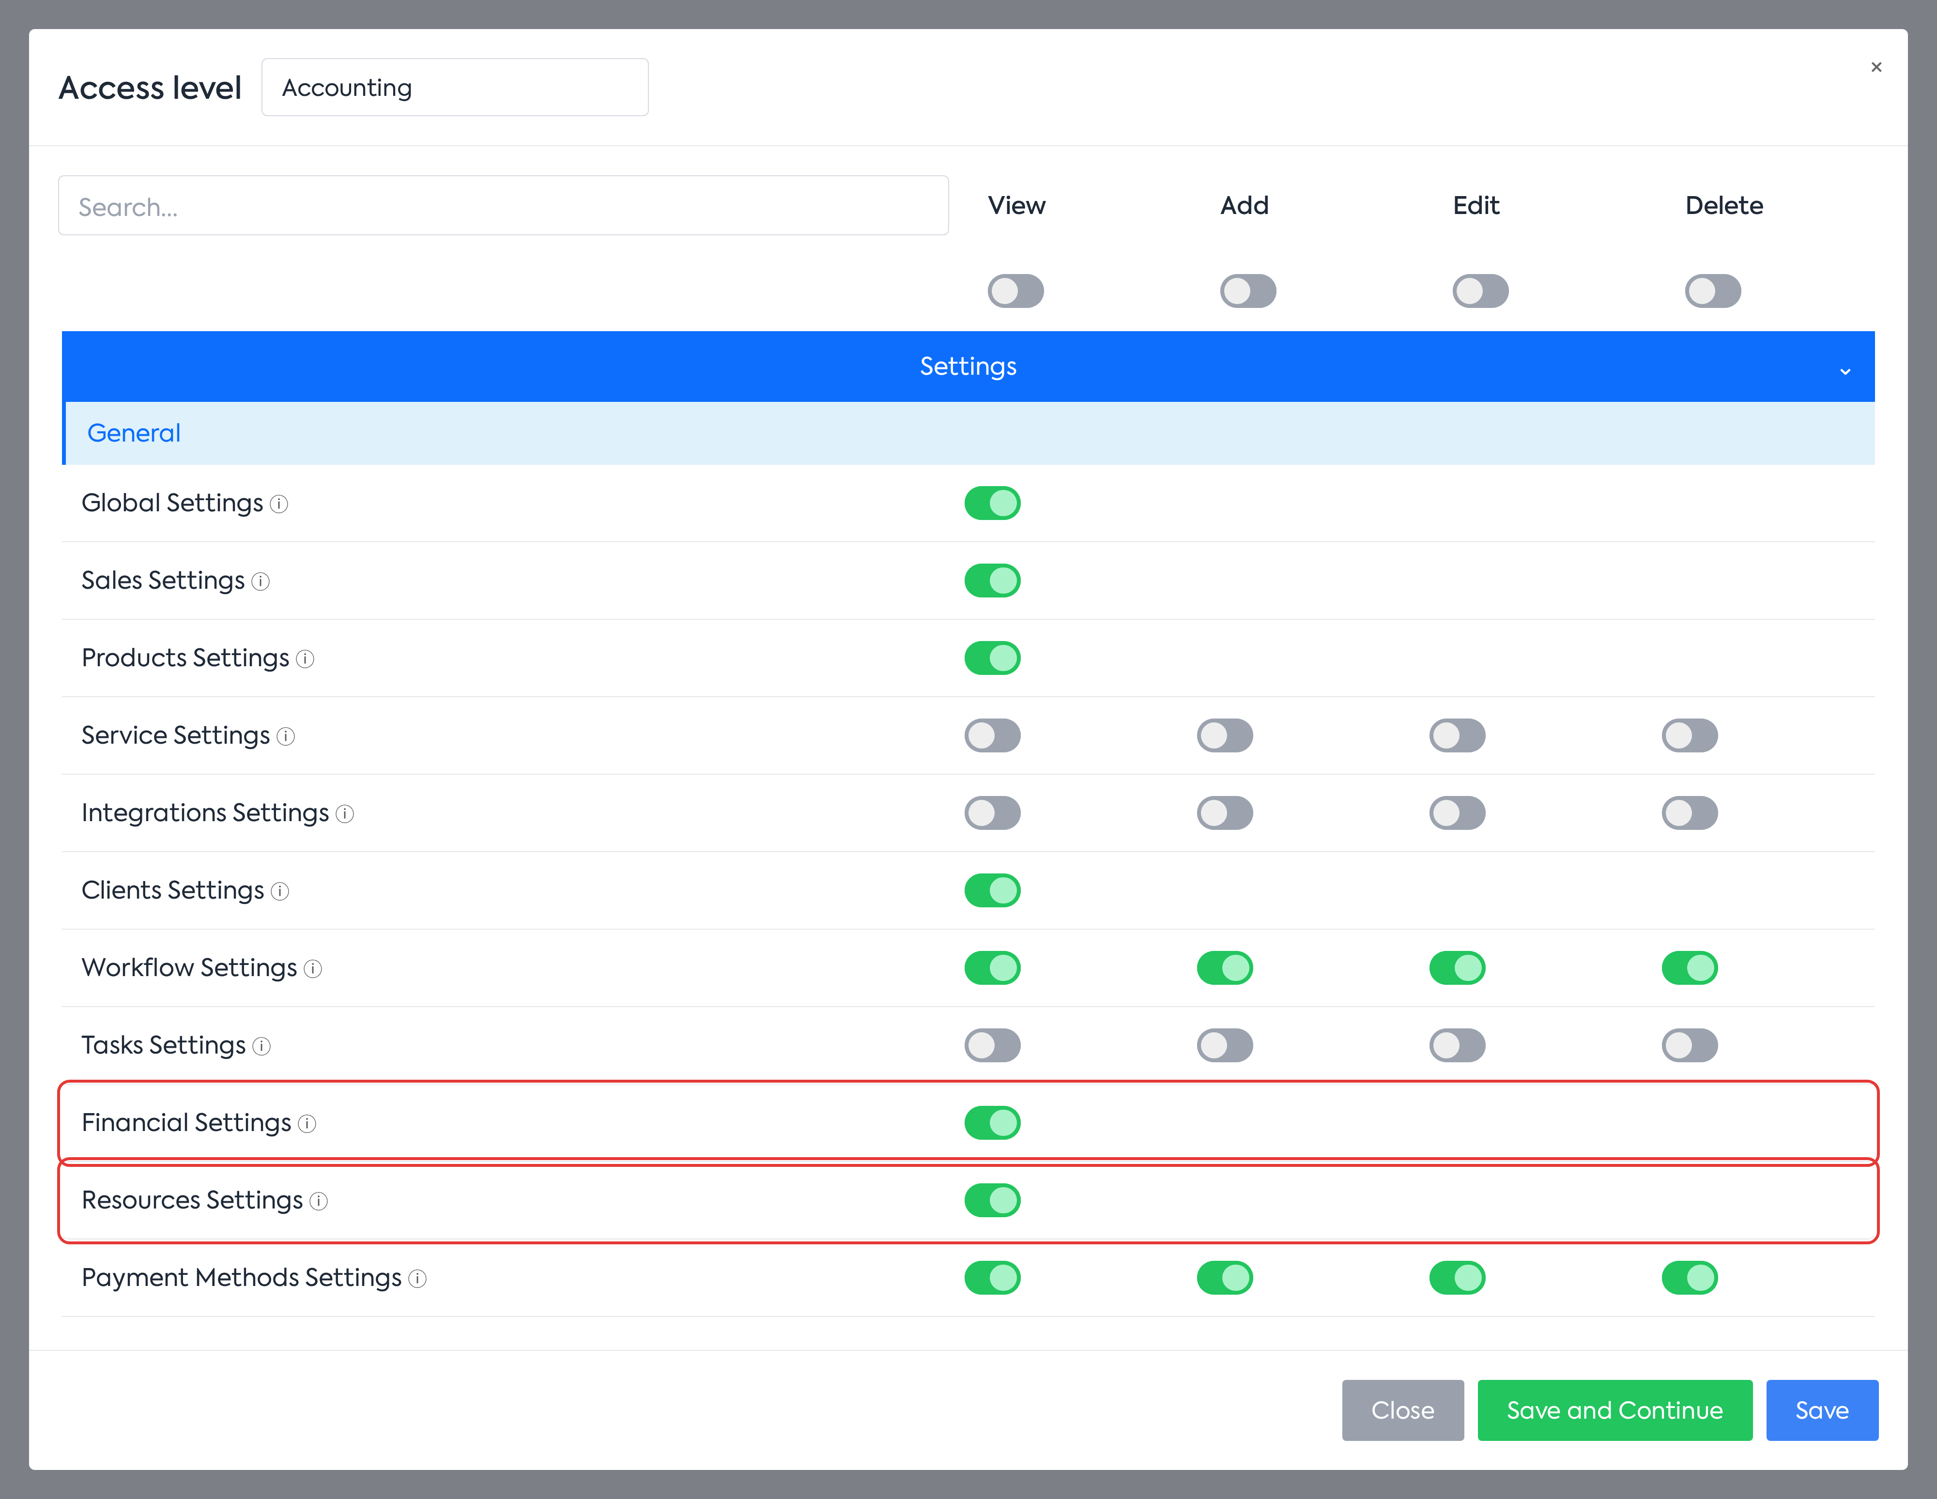
Task: Select the General subsection header
Action: (968, 433)
